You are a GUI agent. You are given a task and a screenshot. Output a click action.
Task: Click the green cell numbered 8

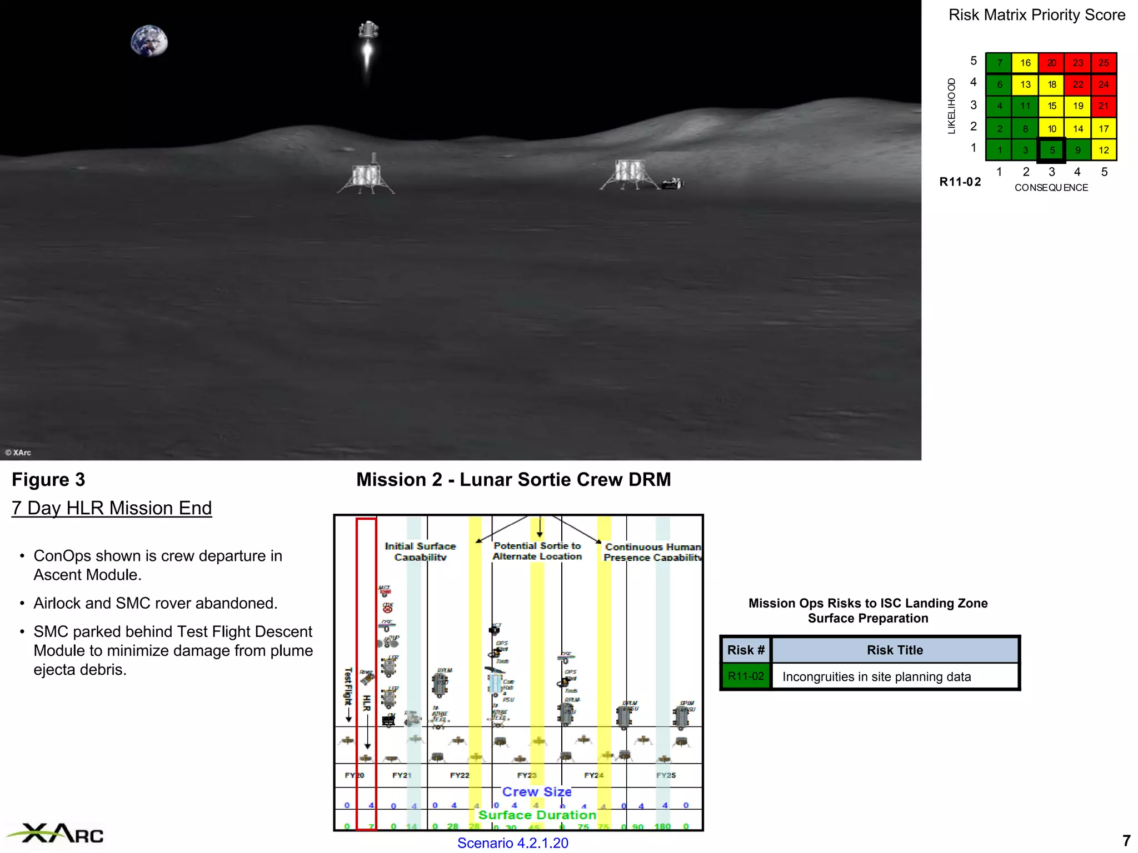1025,128
